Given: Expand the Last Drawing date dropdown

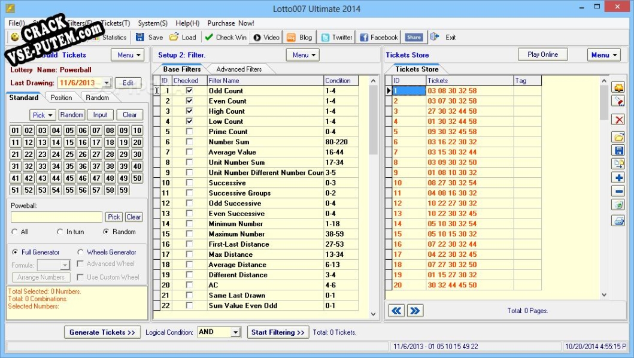Looking at the screenshot, I should [107, 83].
